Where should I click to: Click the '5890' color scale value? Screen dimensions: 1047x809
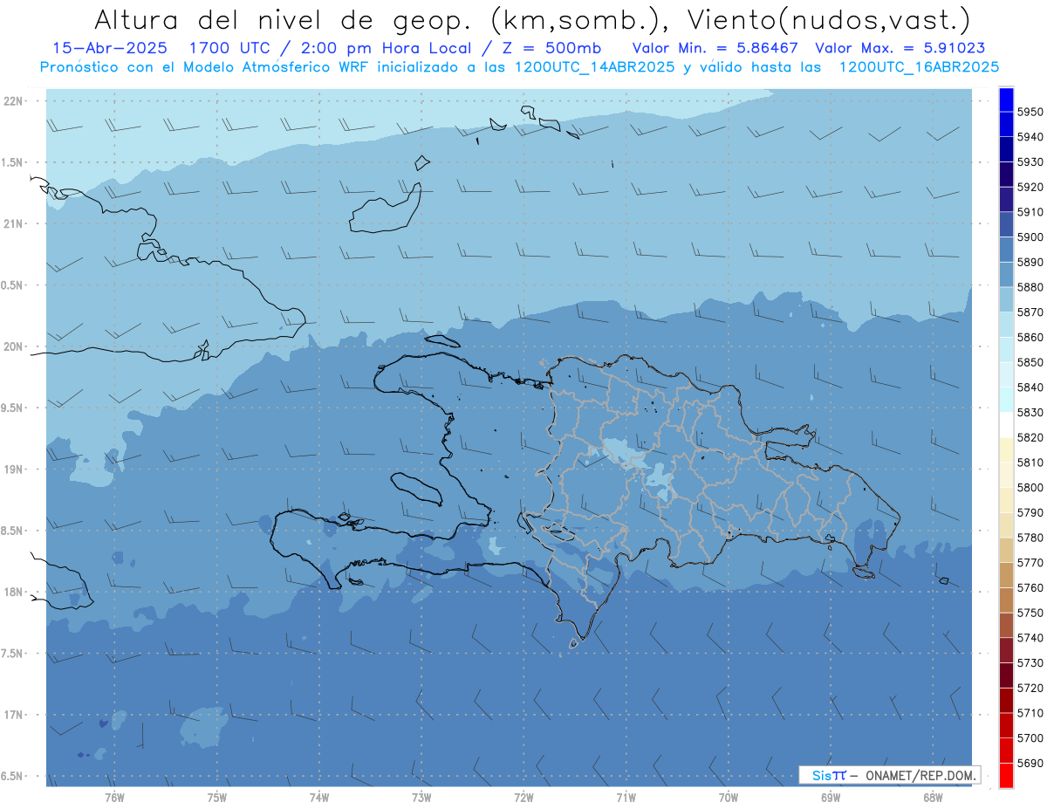pos(1030,262)
